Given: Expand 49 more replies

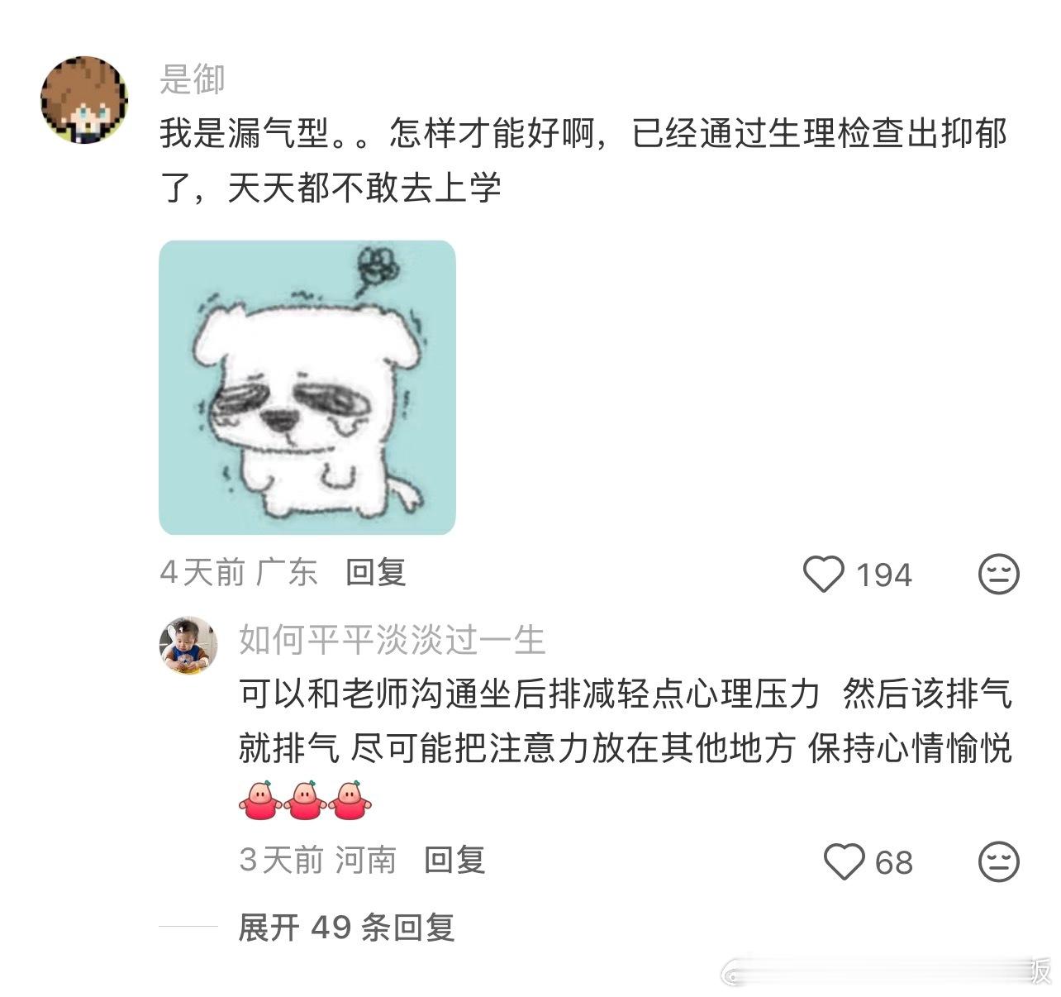Looking at the screenshot, I should click(x=347, y=927).
